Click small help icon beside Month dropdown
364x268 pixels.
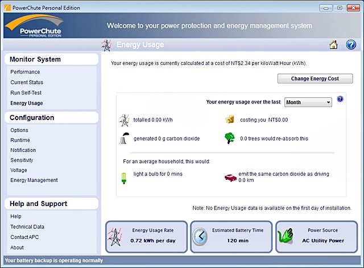(x=340, y=99)
